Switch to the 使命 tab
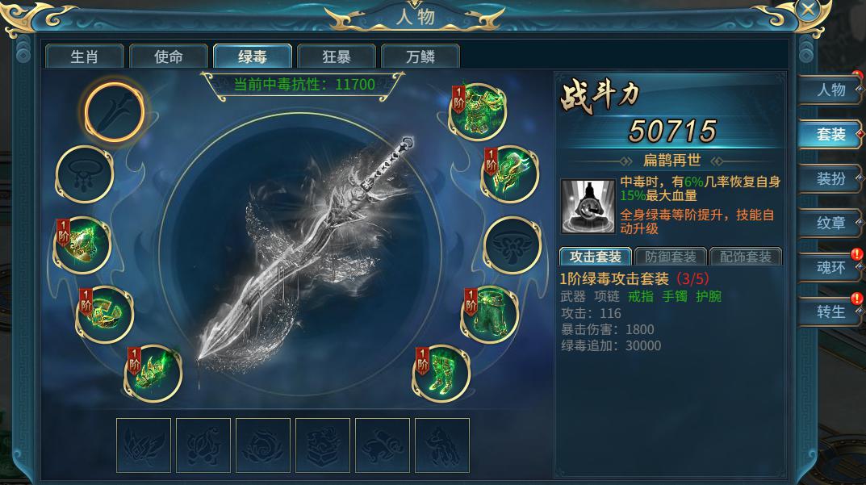 [169, 56]
